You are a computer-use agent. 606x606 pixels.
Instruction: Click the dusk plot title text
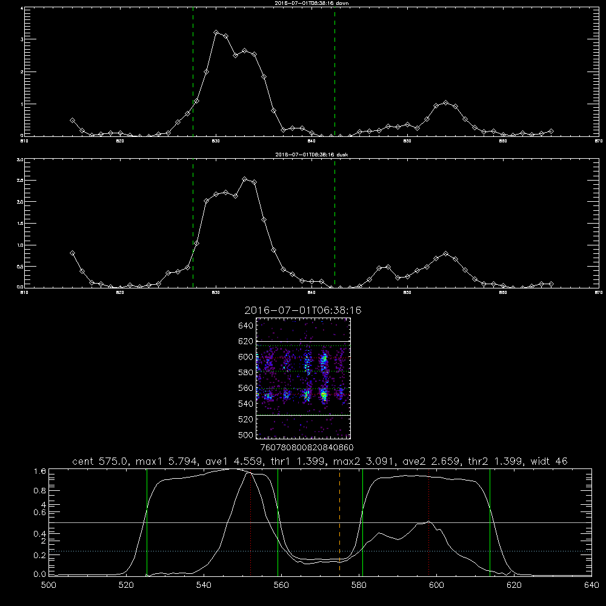pyautogui.click(x=311, y=155)
